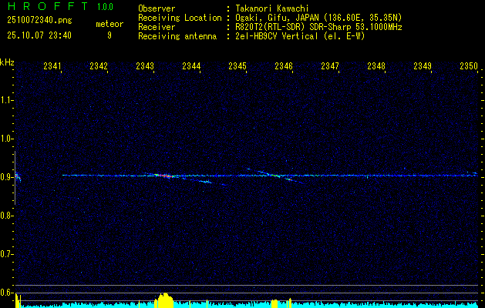Click the version number 1.0.0

[105, 6]
